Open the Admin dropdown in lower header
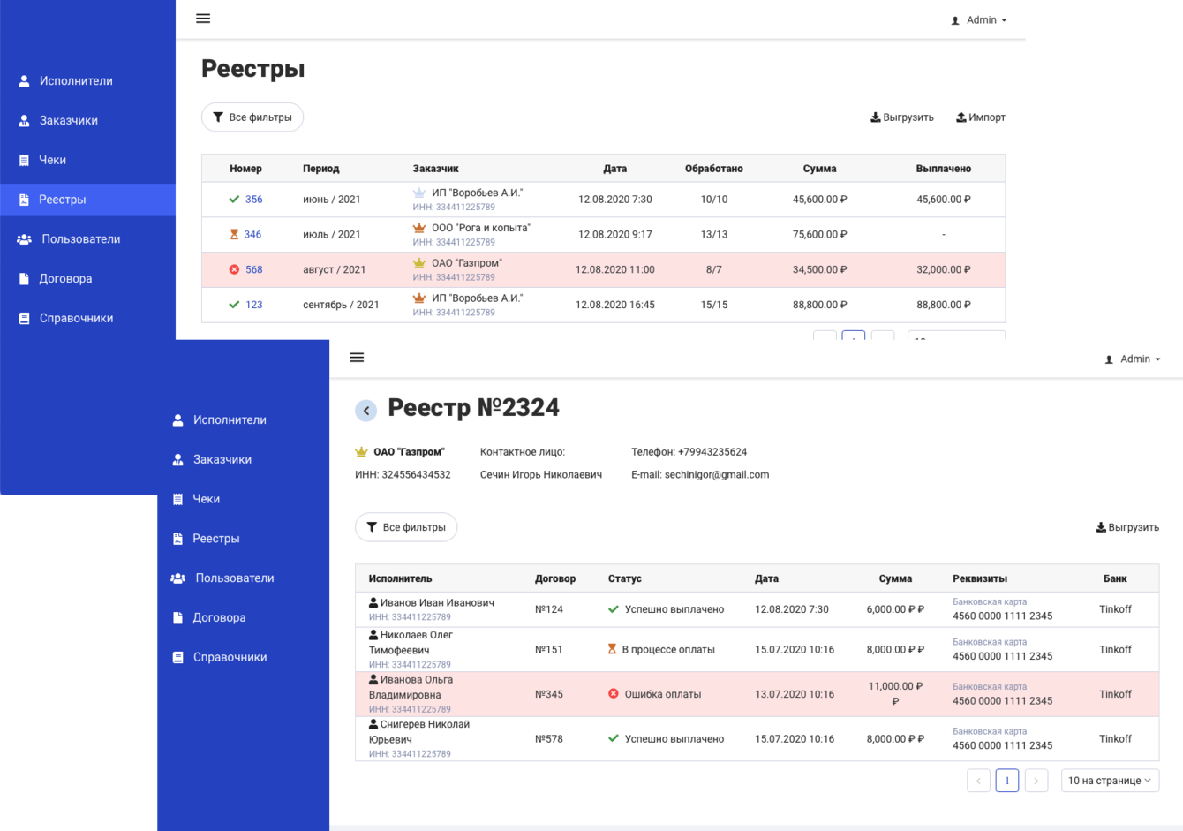Screen dimensions: 1183x831 (1134, 359)
